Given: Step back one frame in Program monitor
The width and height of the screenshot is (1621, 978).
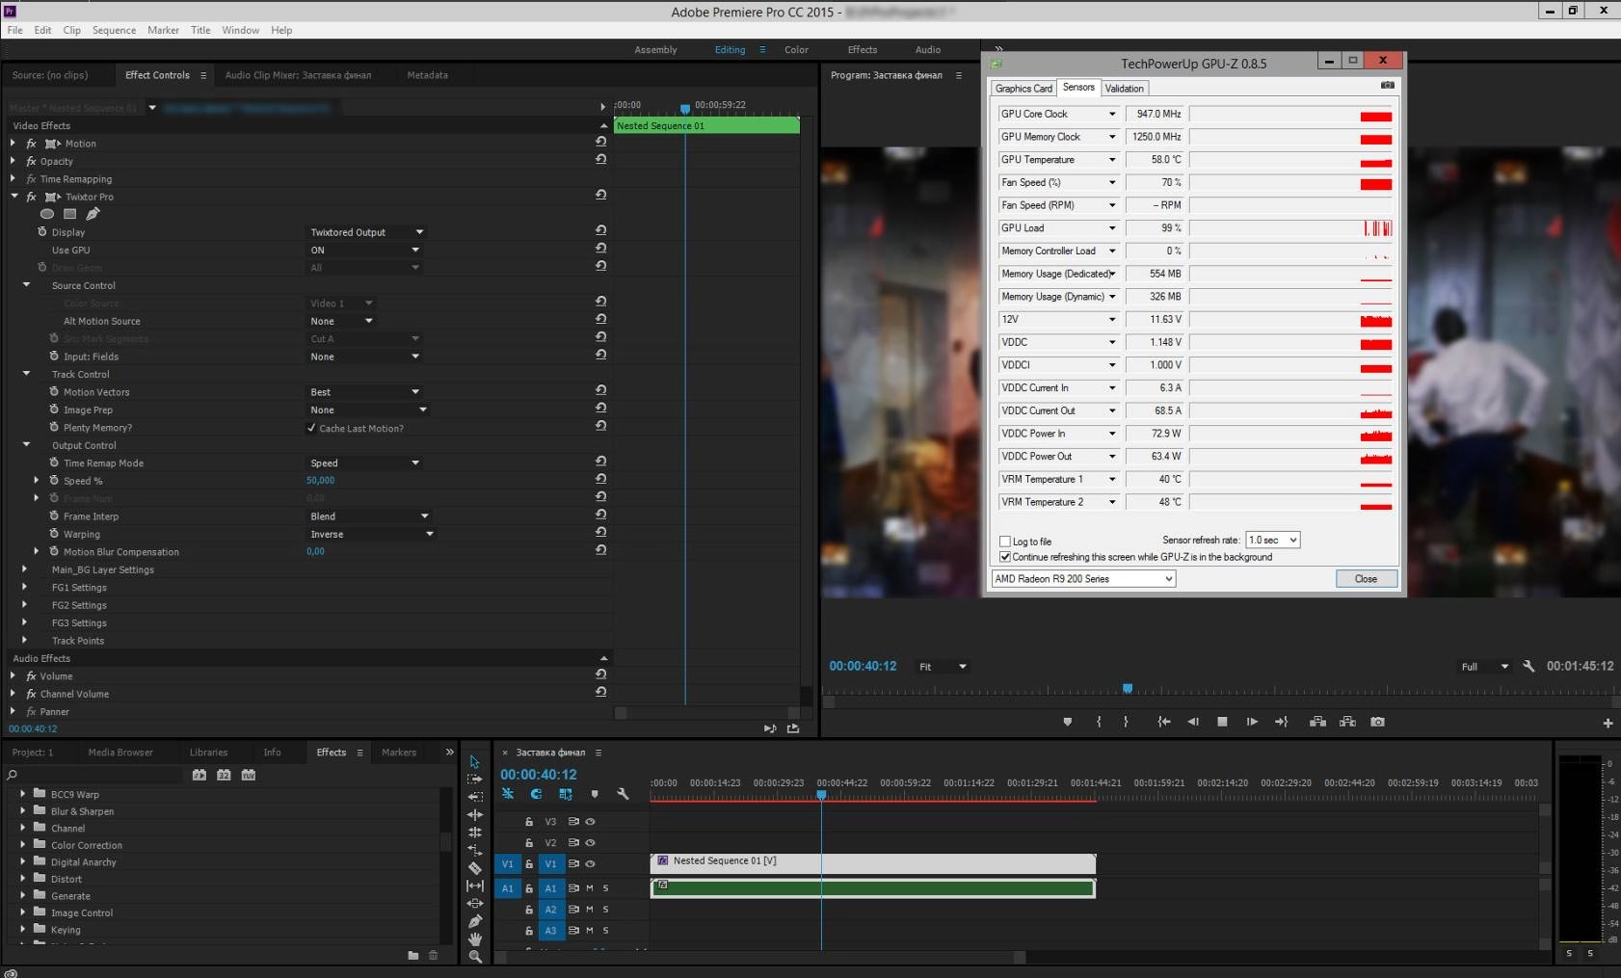Looking at the screenshot, I should [1193, 722].
